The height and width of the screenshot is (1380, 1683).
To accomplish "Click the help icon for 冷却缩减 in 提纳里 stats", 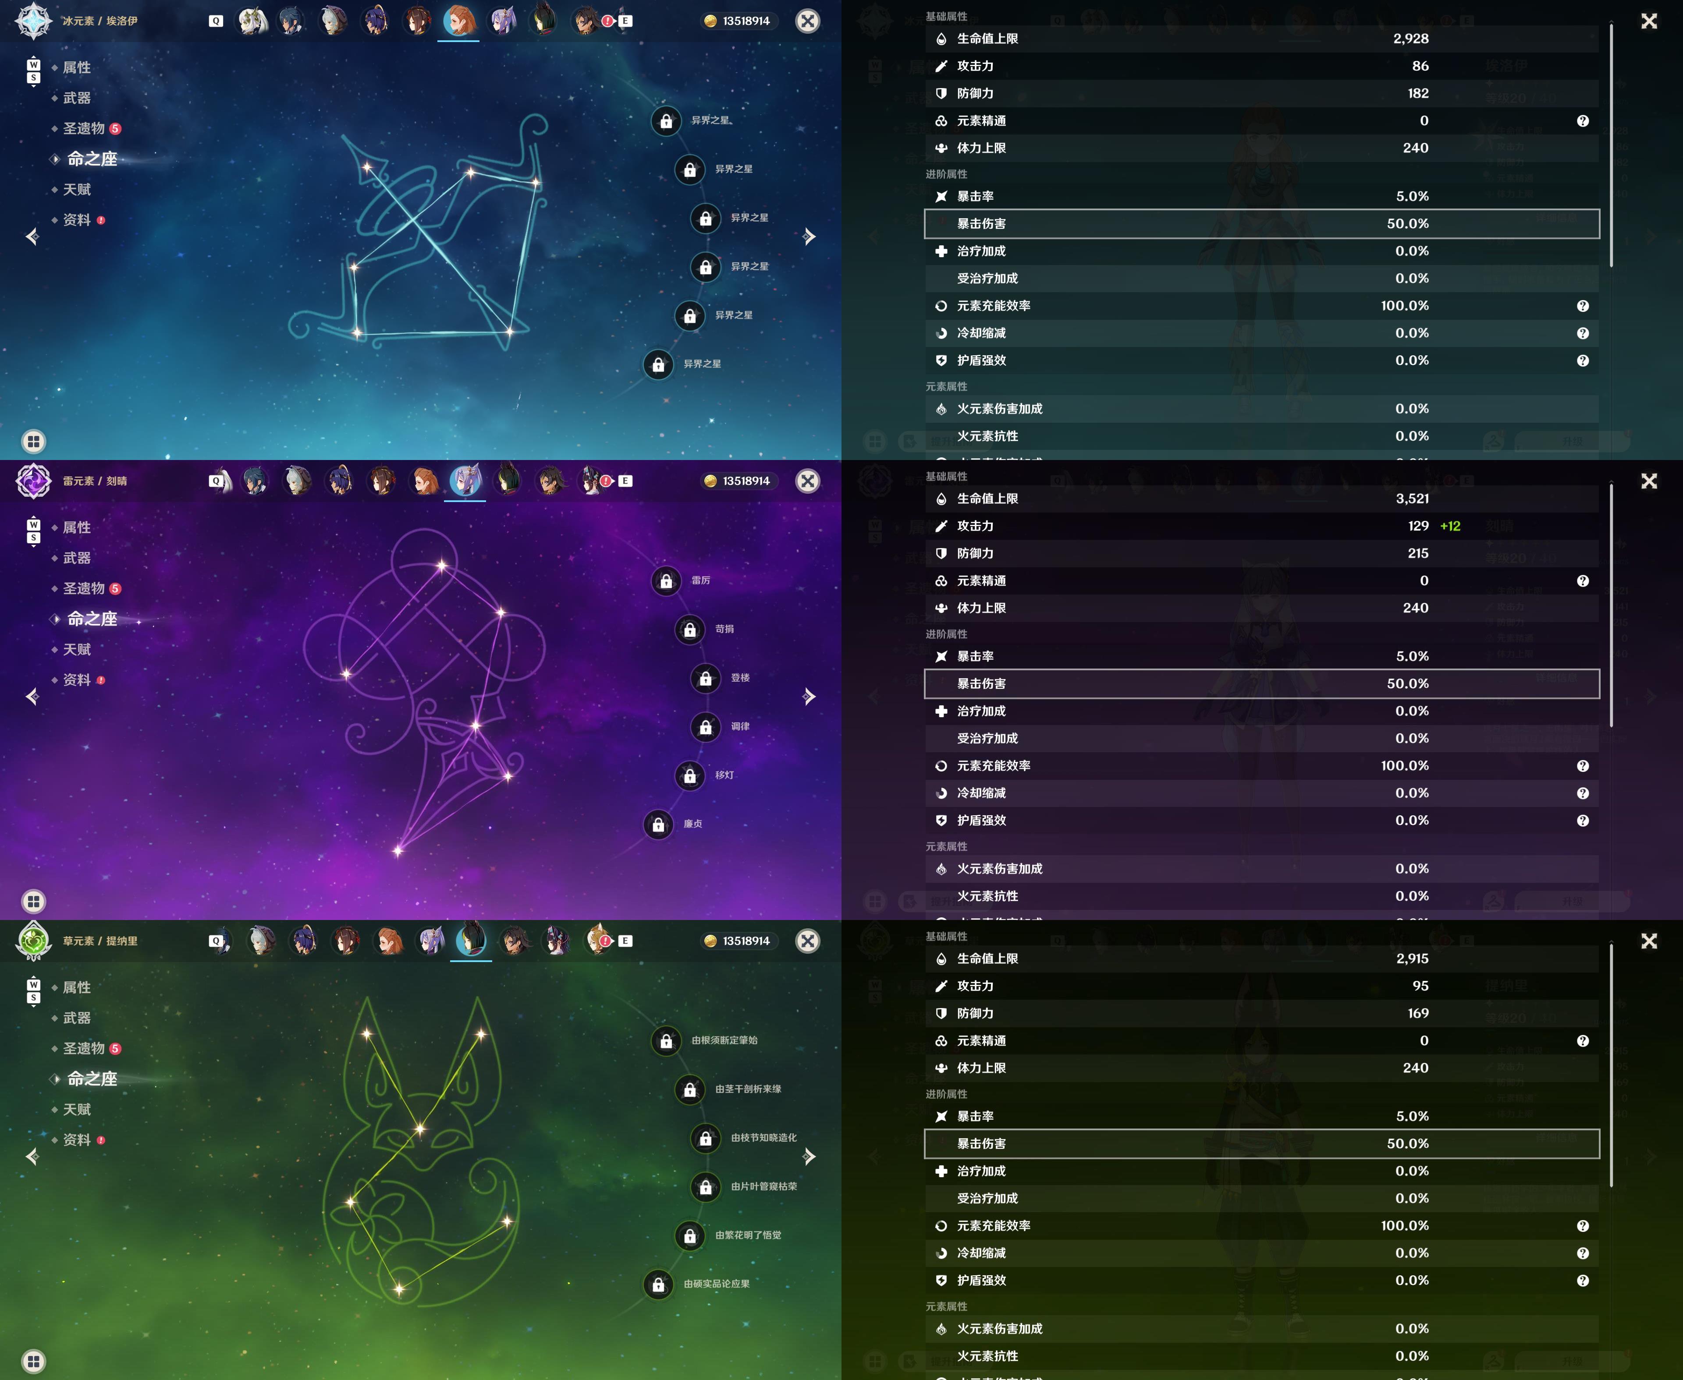I will (1583, 1253).
